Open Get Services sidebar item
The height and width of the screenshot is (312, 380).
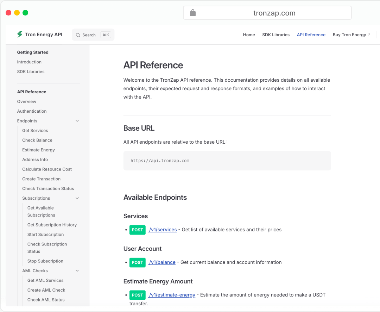(x=35, y=131)
